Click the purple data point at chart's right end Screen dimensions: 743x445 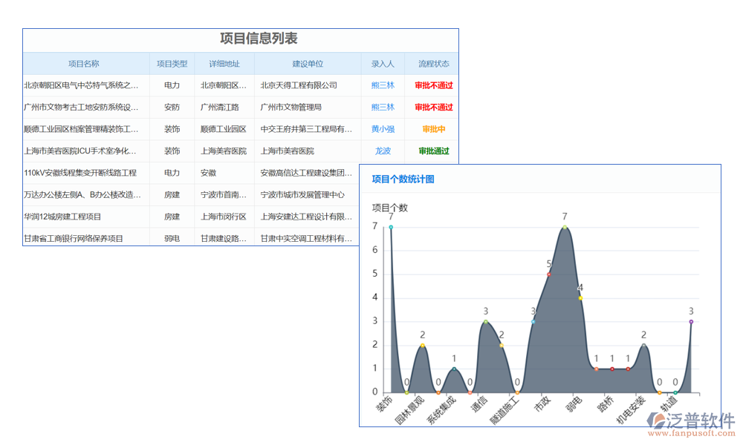point(691,322)
